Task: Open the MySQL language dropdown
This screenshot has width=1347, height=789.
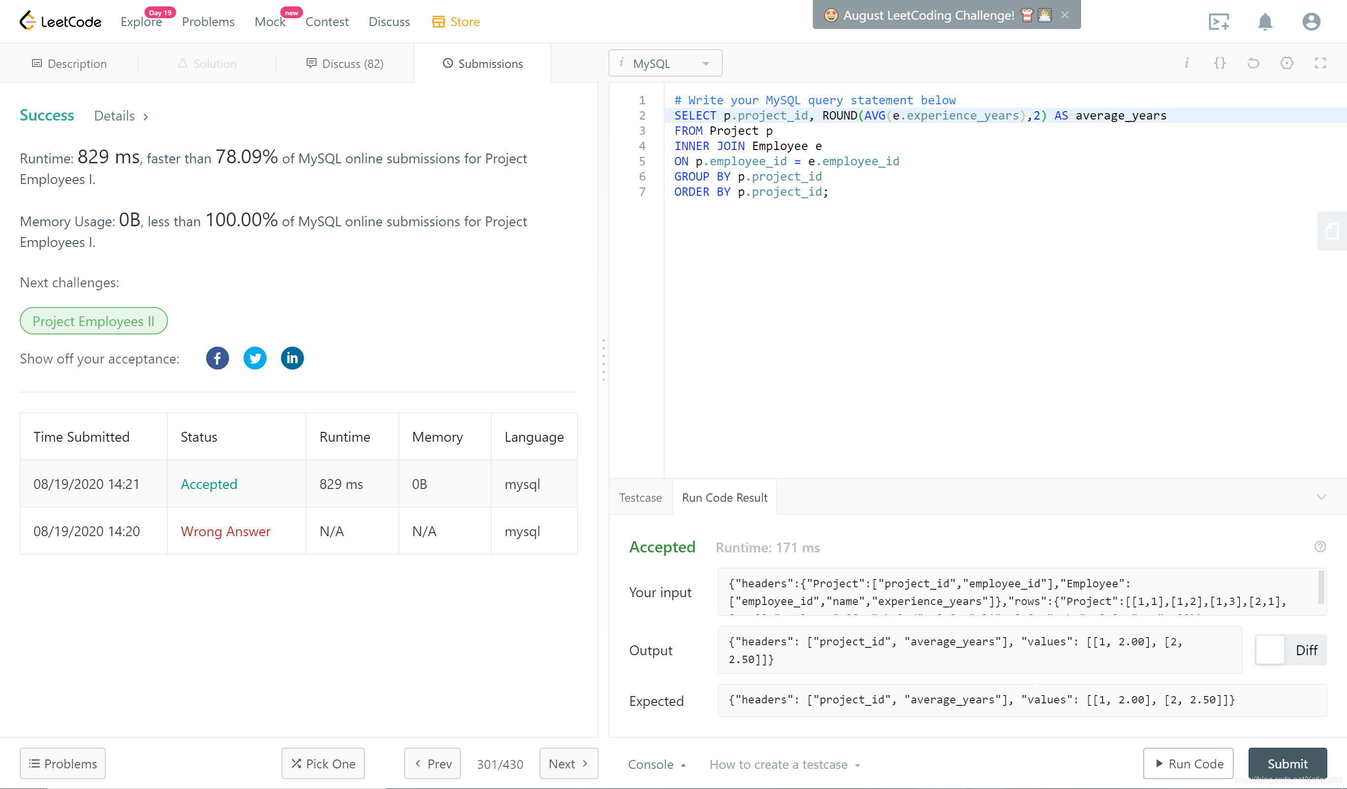Action: 665,63
